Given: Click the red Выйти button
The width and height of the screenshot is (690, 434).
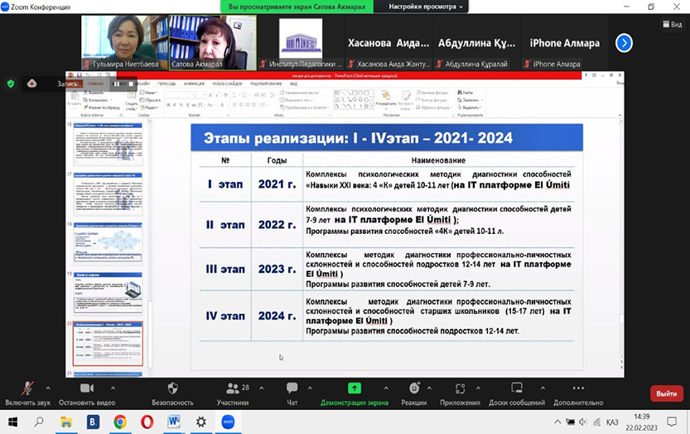Looking at the screenshot, I should [x=666, y=393].
